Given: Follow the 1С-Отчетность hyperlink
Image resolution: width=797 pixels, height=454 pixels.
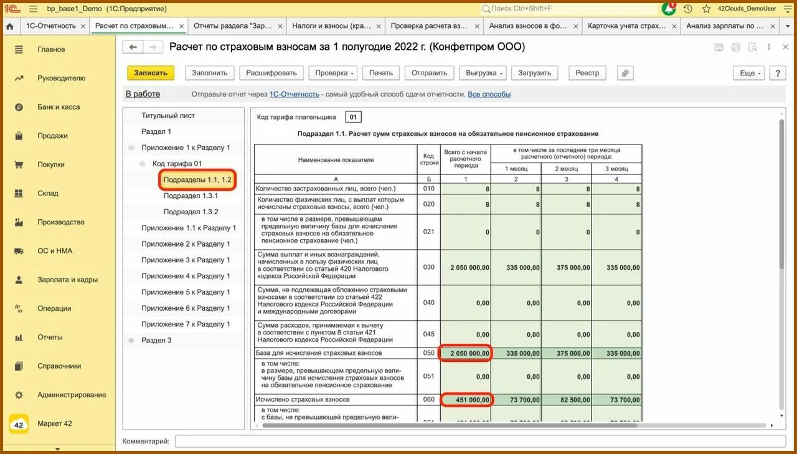Looking at the screenshot, I should [294, 95].
